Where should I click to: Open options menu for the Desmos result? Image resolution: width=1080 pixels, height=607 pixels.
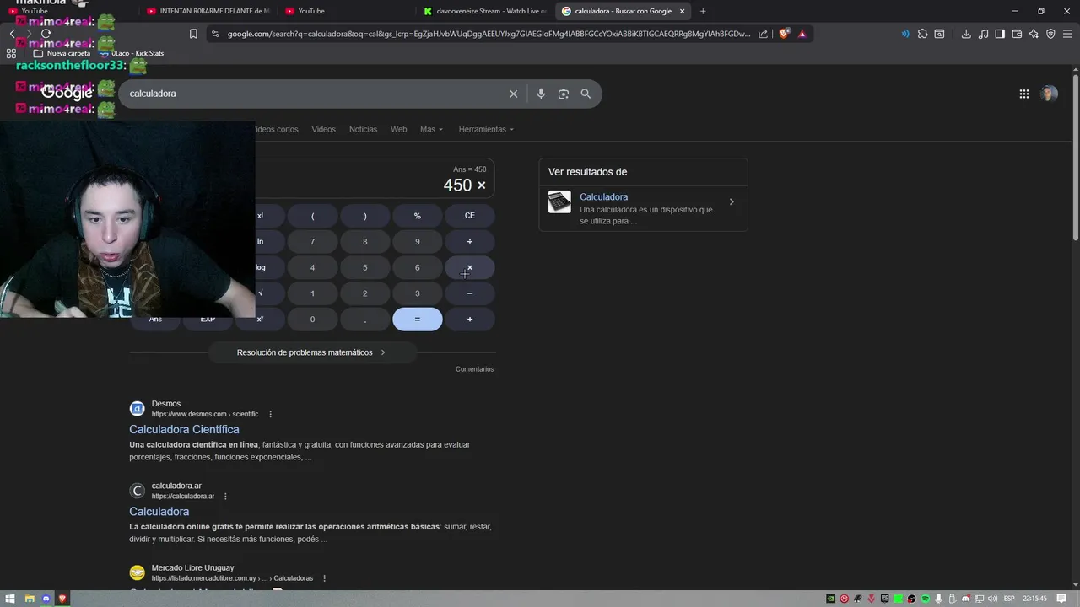pyautogui.click(x=270, y=414)
